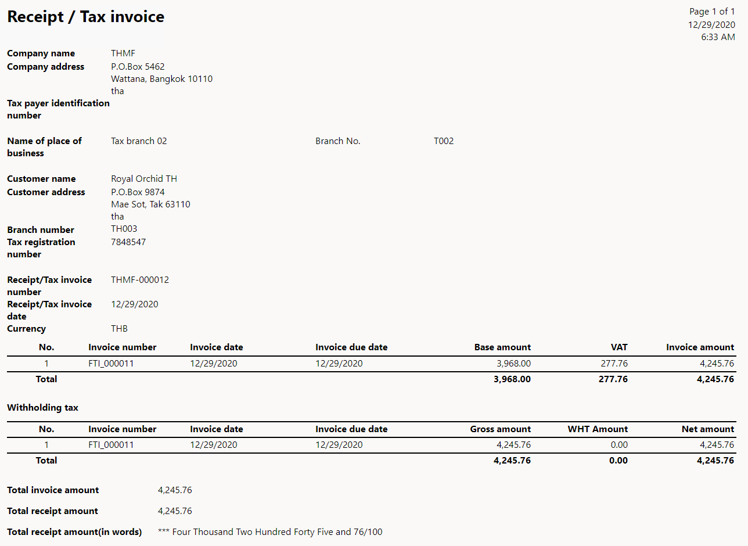Click the "Base amount" column header
748x546 pixels.
pos(502,347)
